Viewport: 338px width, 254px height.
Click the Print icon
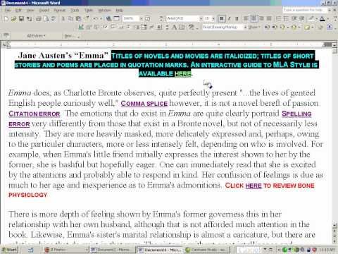(39, 18)
